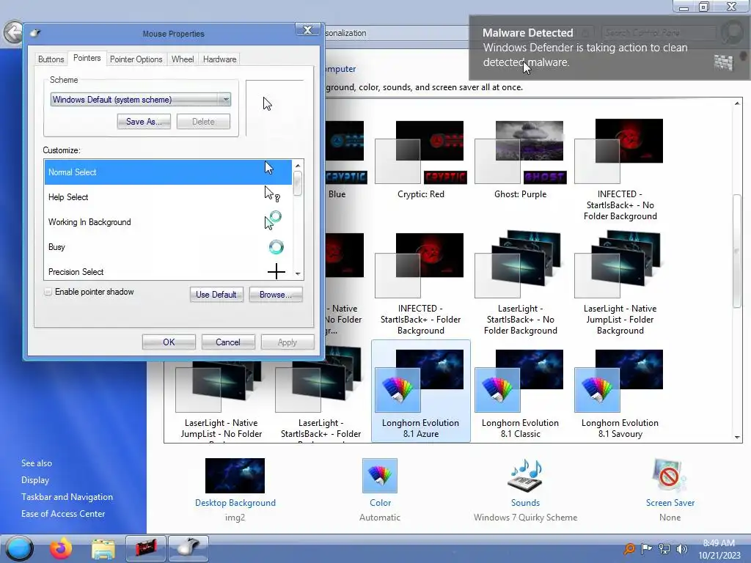
Task: Select INFECTED StartIsBack+ No Folder Background theme
Action: point(620,170)
